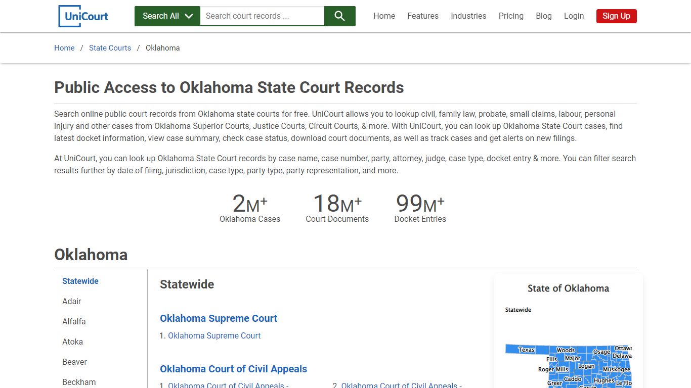
Task: Focus the Search court records field
Action: click(x=262, y=16)
